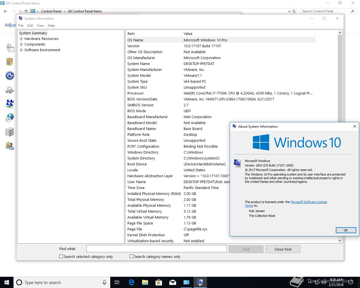The image size is (360, 288).
Task: Select the Kernel DMA Protection row
Action: pos(178,235)
